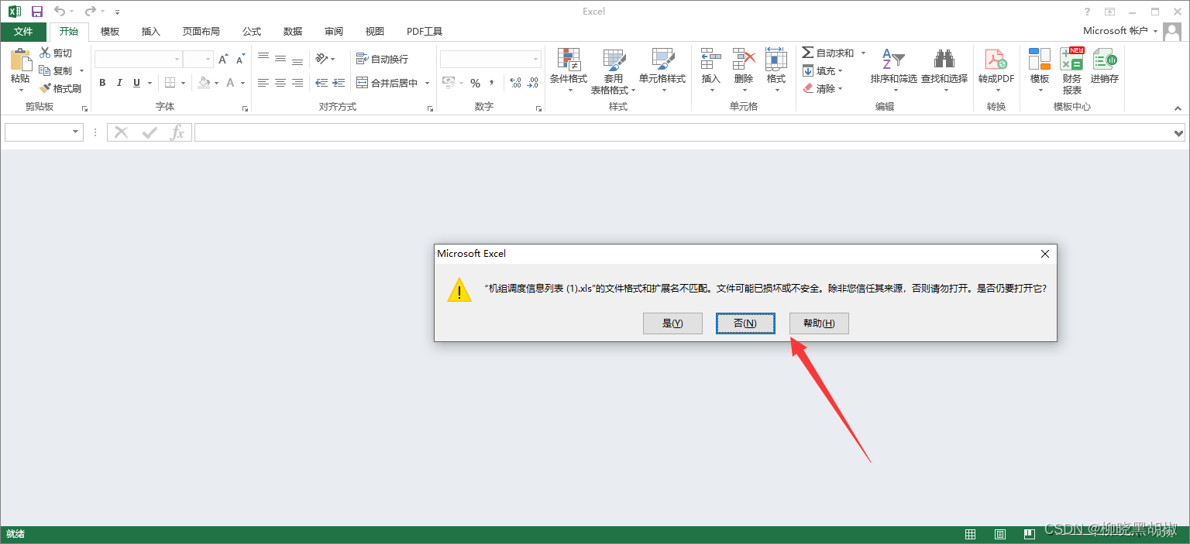This screenshot has height=544, width=1190.
Task: Click the Delete cells (删除) icon
Action: [x=744, y=59]
